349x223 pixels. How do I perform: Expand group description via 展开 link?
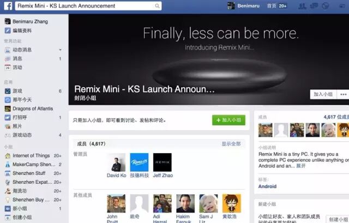[x=300, y=166]
